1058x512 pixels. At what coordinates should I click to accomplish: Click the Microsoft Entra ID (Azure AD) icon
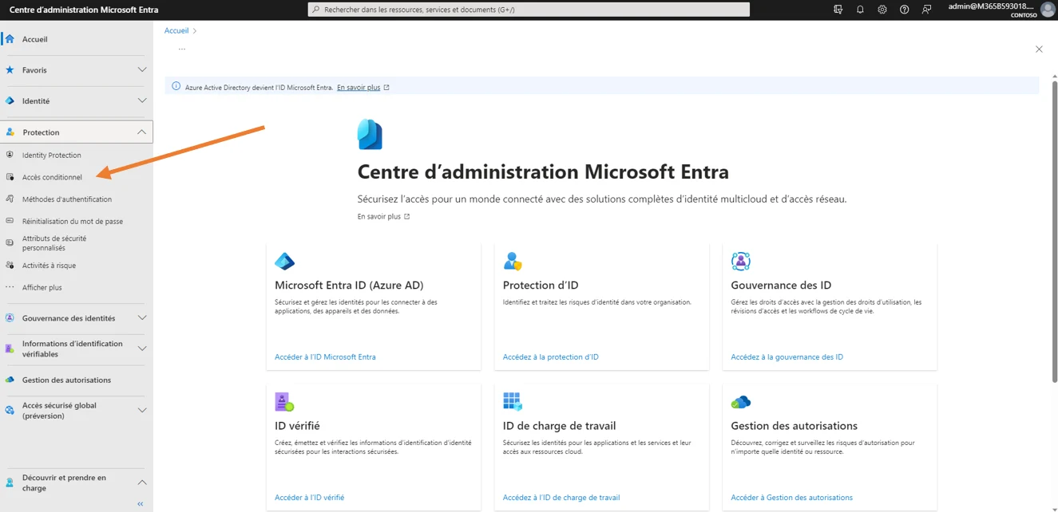pos(284,262)
